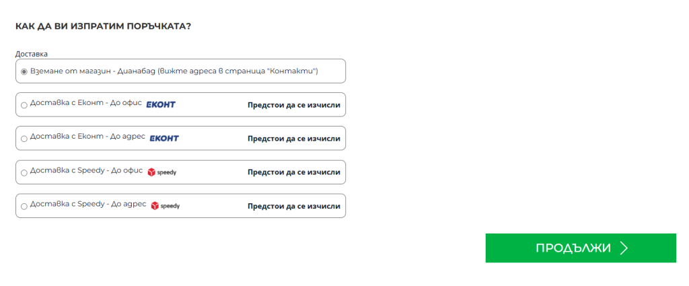Select Speedy до адрес radio button

pyautogui.click(x=24, y=207)
